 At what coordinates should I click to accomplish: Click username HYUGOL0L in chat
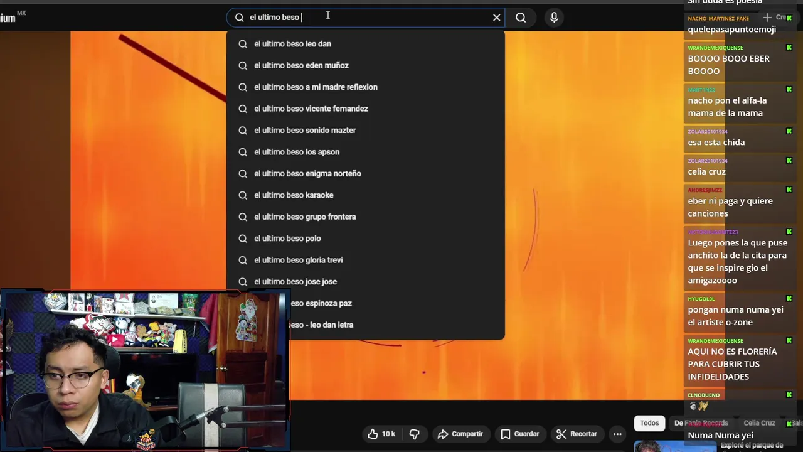(x=701, y=299)
